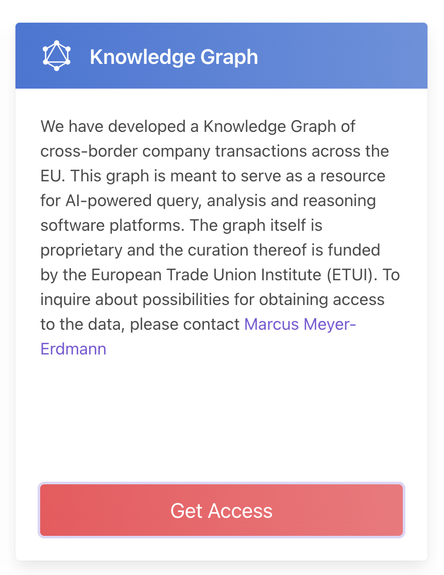Viewport: 444px width, 575px height.
Task: Click the Knowledge Graph network icon
Action: 56,56
